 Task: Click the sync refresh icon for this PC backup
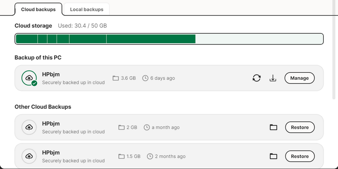tap(257, 78)
